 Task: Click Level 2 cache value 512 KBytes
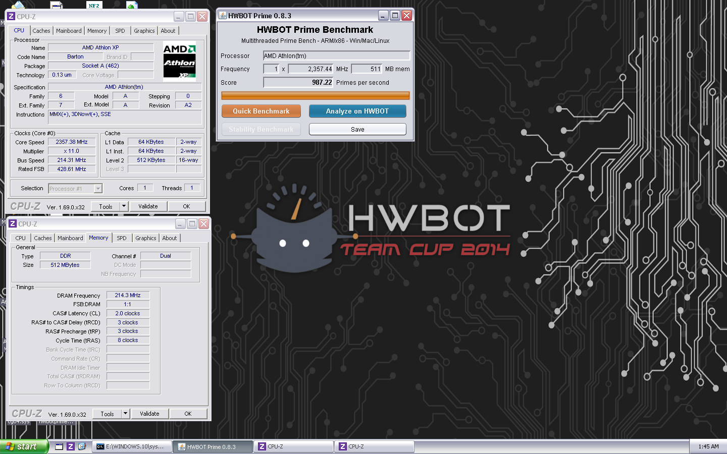point(151,160)
